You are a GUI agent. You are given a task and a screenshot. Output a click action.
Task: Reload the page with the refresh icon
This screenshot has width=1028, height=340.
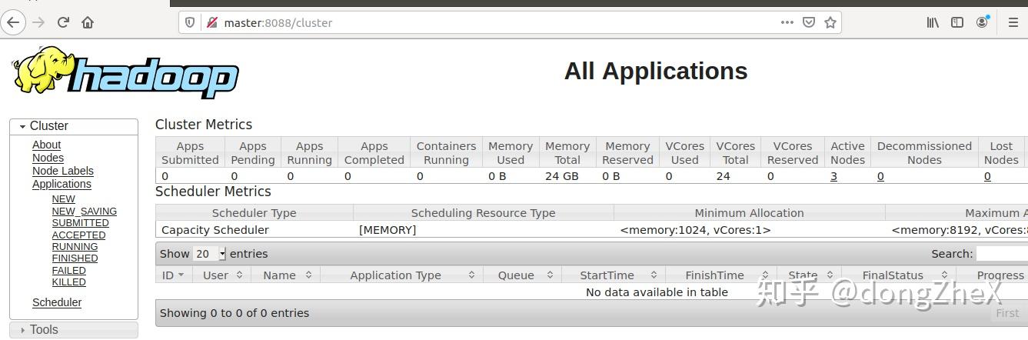tap(64, 22)
